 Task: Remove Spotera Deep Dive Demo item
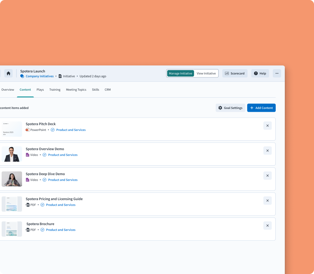point(267,176)
